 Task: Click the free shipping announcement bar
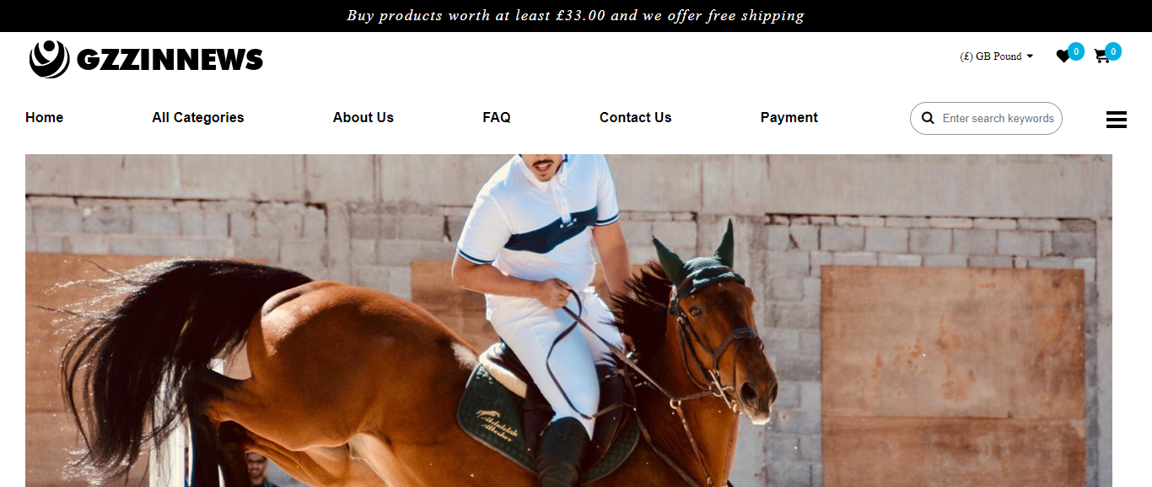[x=576, y=16]
